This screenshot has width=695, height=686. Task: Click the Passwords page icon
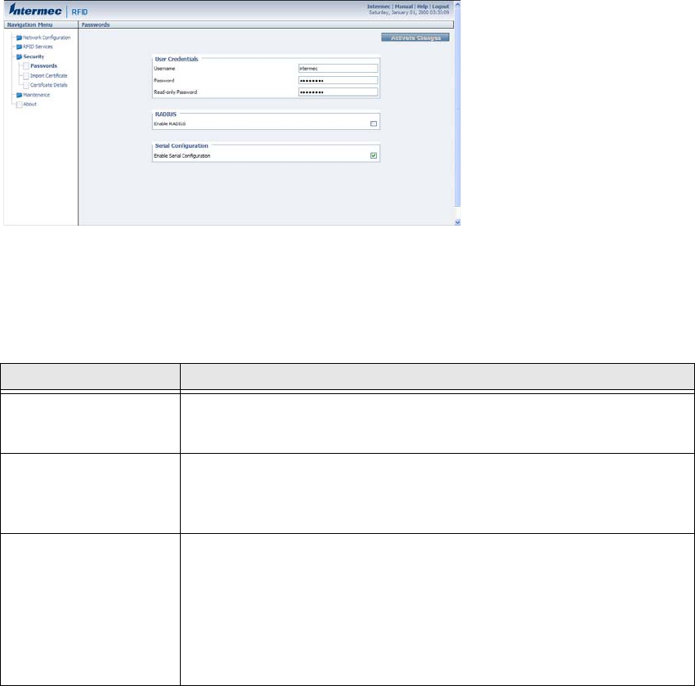tap(26, 66)
